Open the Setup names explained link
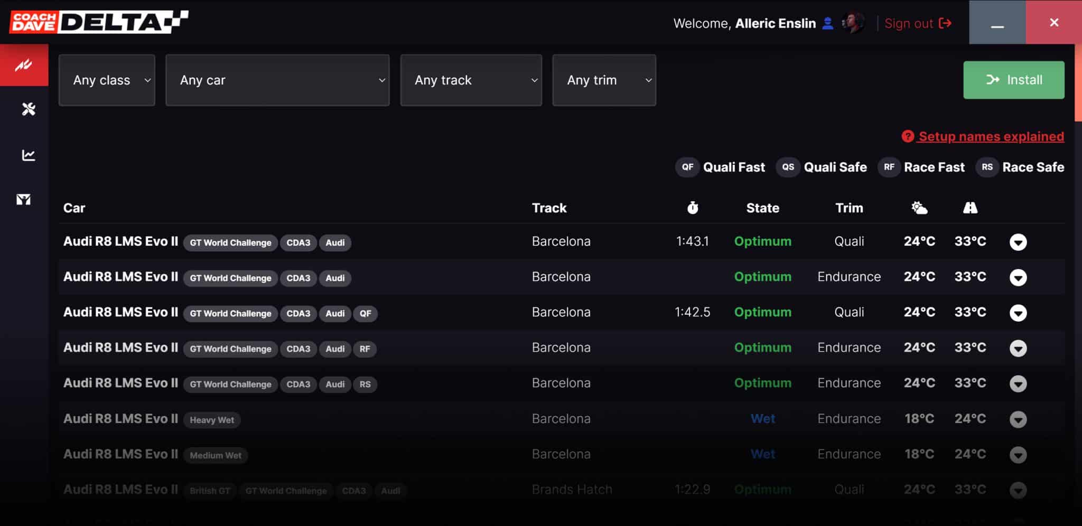The width and height of the screenshot is (1082, 526). pyautogui.click(x=991, y=136)
